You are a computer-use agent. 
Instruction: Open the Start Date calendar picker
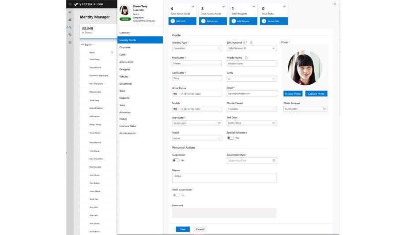coord(219,123)
